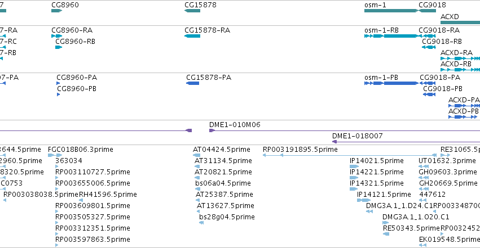
Task: Open the RP003191895.5prime feature label
Action: [x=300, y=150]
